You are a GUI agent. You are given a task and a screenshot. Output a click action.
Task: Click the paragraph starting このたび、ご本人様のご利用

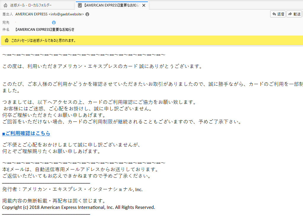click(152, 87)
